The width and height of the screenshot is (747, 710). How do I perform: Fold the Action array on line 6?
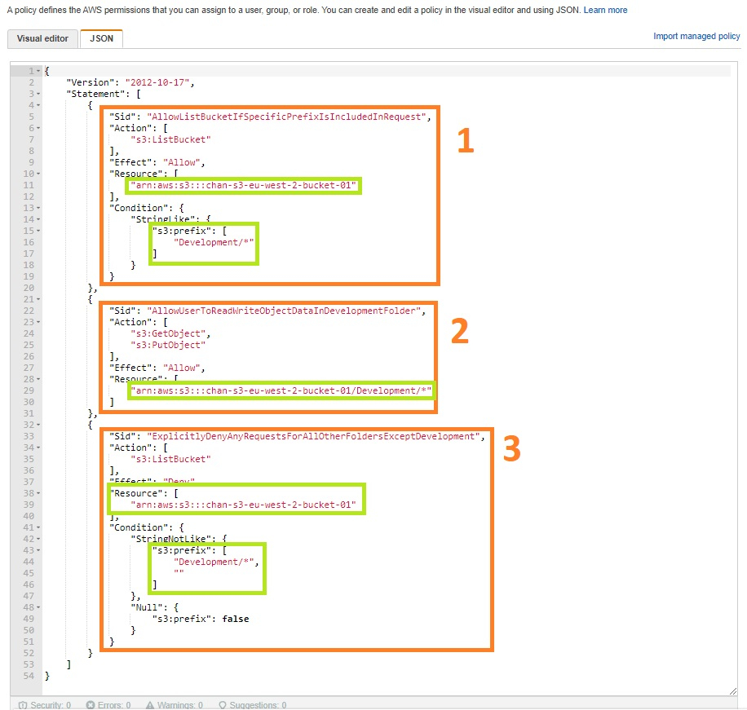[x=38, y=128]
